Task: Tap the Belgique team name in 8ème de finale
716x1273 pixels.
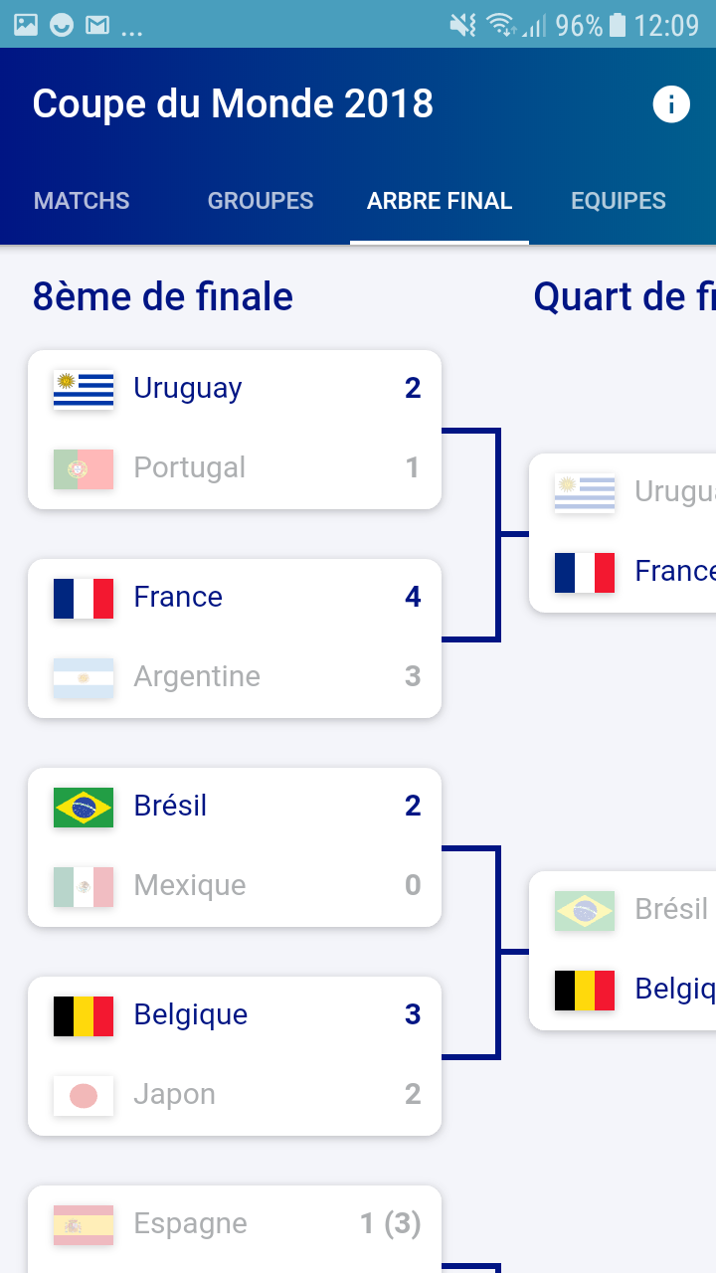Action: [x=191, y=1014]
